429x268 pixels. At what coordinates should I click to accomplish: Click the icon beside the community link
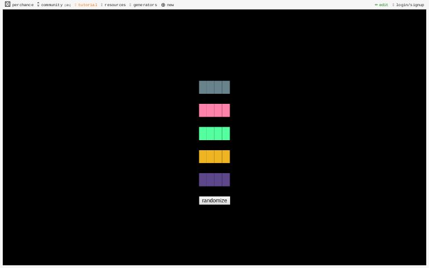39,4
